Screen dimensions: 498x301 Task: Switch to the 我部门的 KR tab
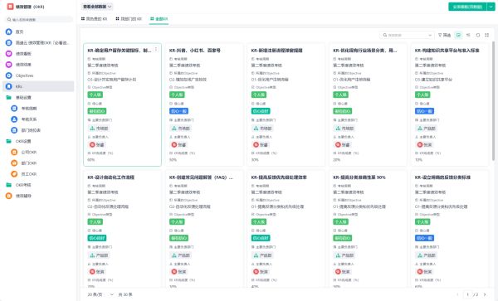point(129,19)
